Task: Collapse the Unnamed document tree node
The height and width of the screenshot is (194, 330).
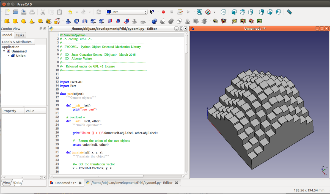Action: click(x=4, y=51)
